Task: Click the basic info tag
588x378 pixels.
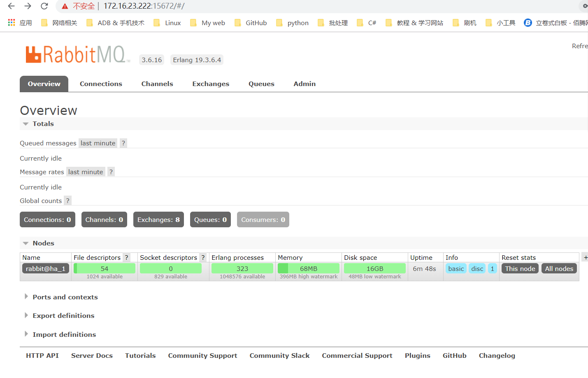Action: click(456, 268)
